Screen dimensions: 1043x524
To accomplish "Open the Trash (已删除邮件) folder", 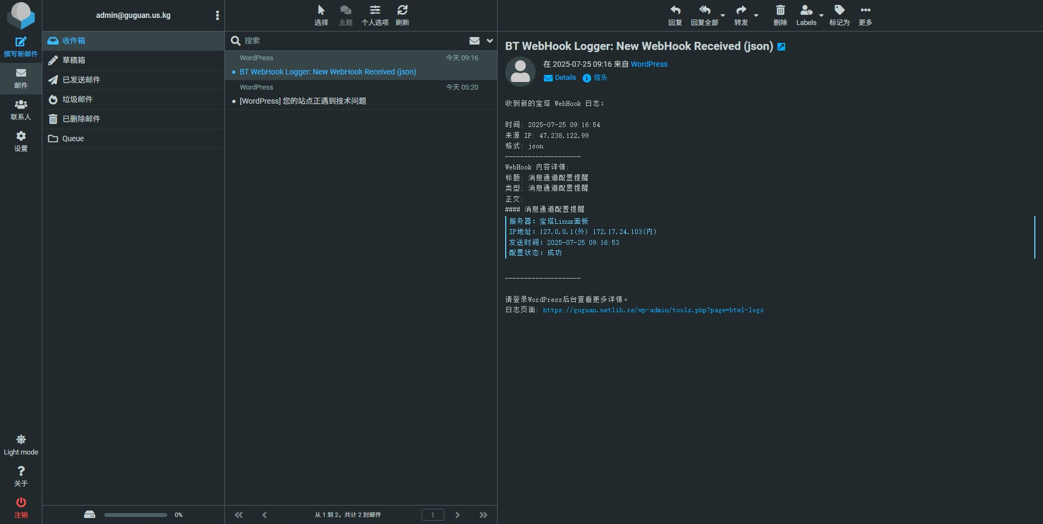I will click(x=133, y=119).
